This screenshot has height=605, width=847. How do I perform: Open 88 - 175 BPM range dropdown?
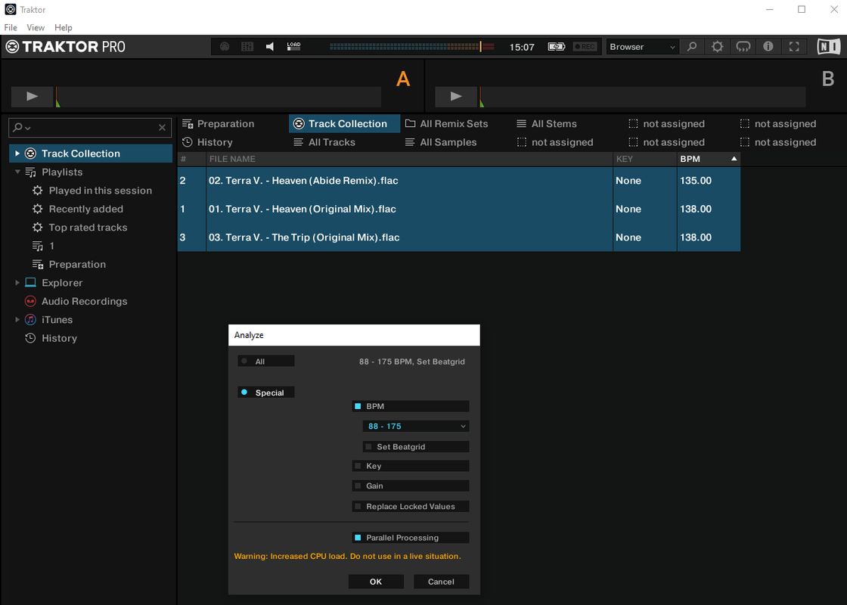[416, 427]
